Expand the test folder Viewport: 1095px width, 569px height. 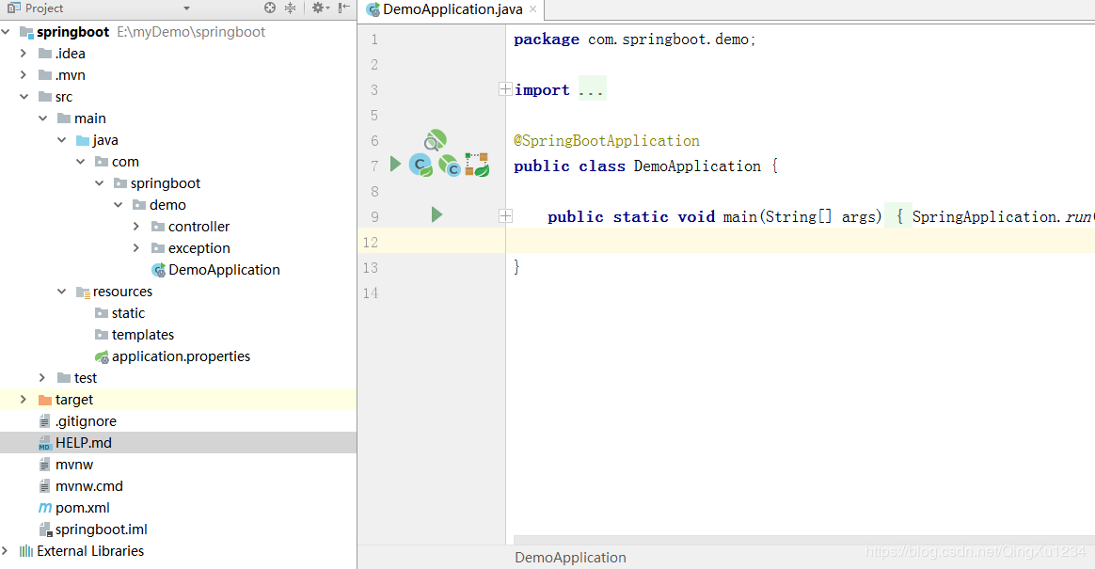tap(42, 378)
